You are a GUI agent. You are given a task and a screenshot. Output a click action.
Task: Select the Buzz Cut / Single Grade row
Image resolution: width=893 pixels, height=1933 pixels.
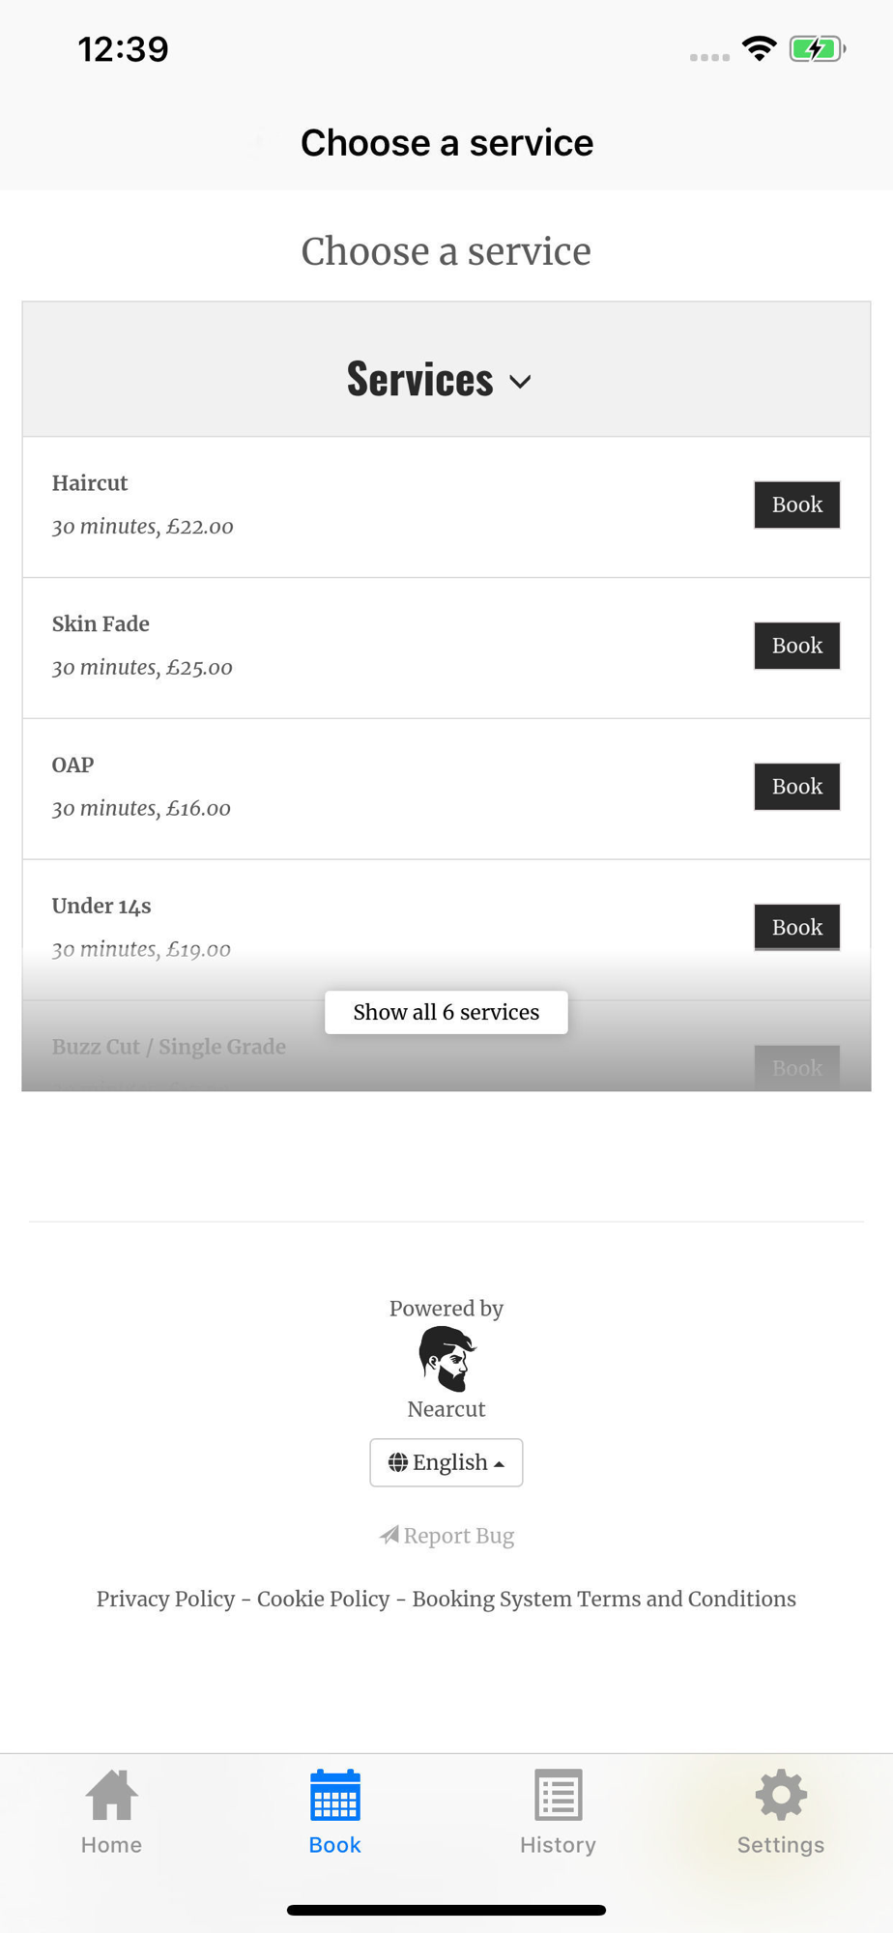tap(169, 1047)
